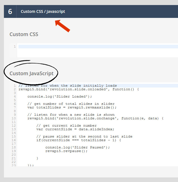178x182 pixels.
Task: Click line number 10 in JavaScript gutter
Action: click(x=14, y=118)
